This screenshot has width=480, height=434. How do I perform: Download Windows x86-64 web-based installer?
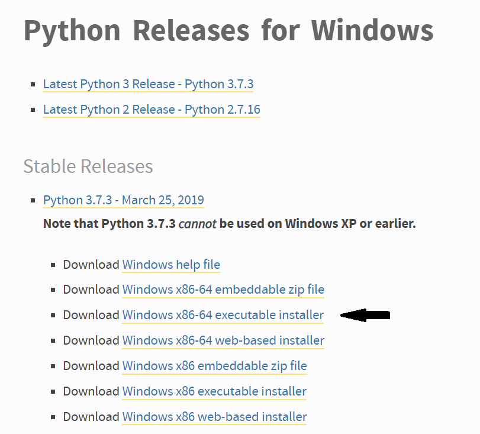click(223, 340)
